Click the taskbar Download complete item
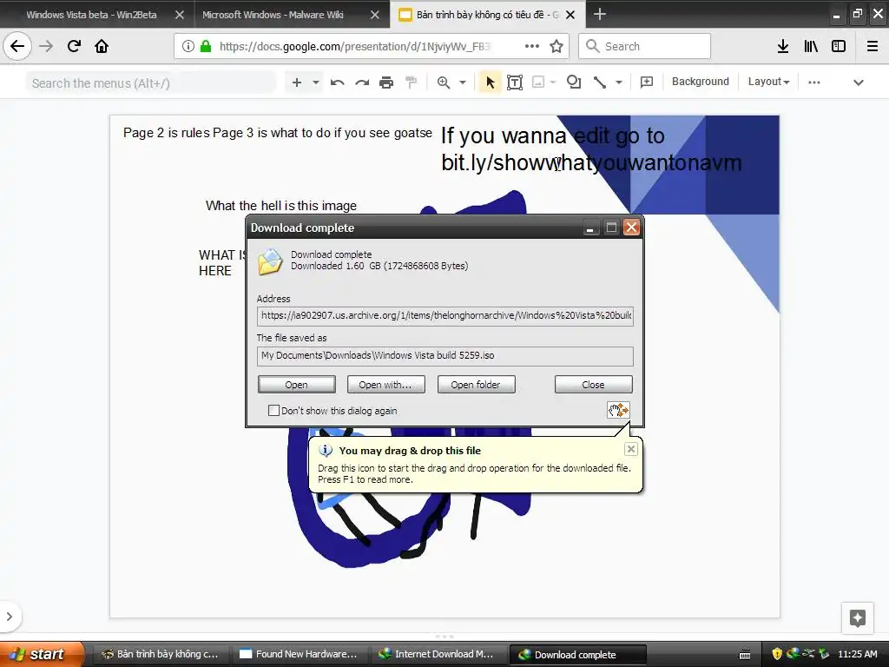889x667 pixels. click(577, 654)
